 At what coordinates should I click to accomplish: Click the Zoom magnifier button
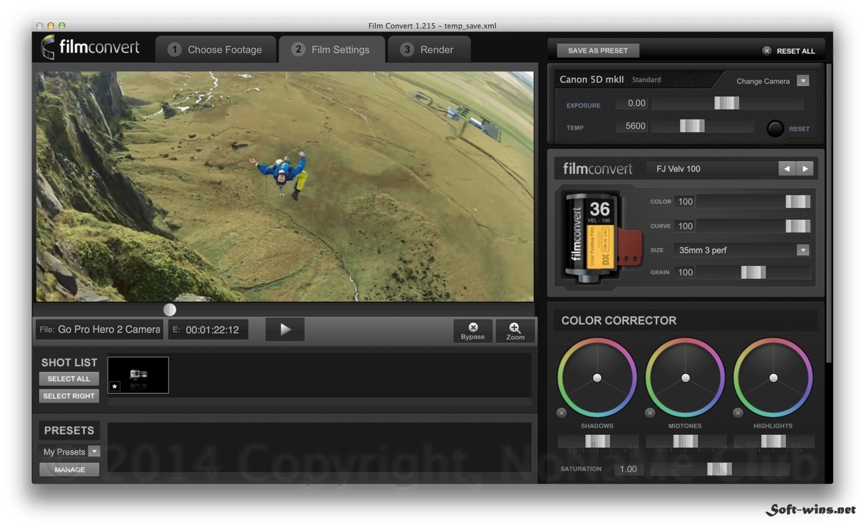pyautogui.click(x=515, y=331)
